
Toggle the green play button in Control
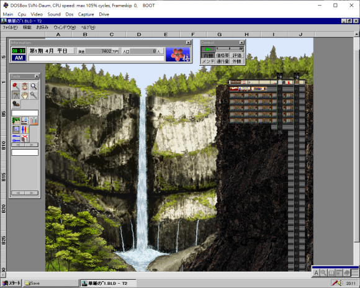(208, 49)
